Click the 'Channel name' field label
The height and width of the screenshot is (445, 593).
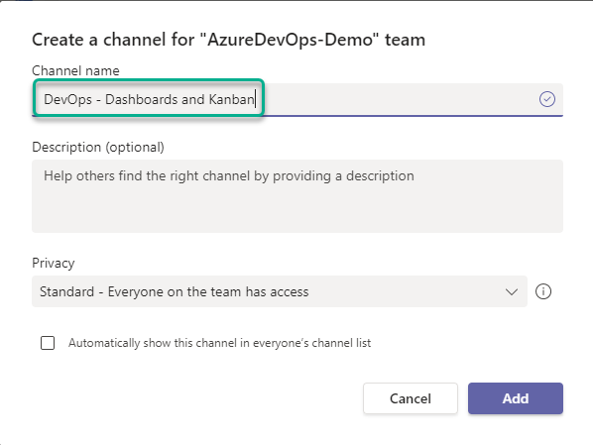75,70
